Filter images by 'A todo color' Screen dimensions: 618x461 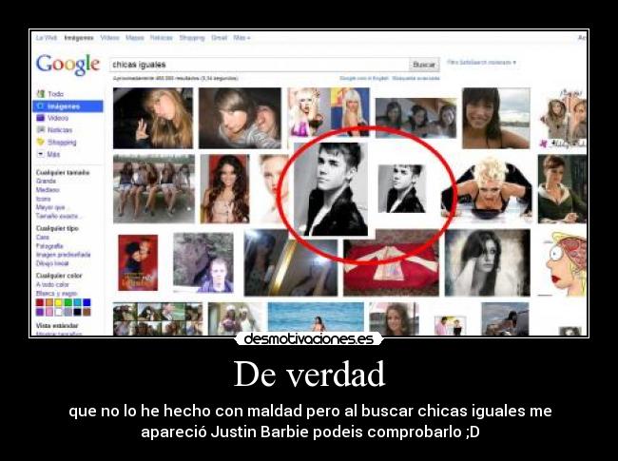click(x=52, y=284)
